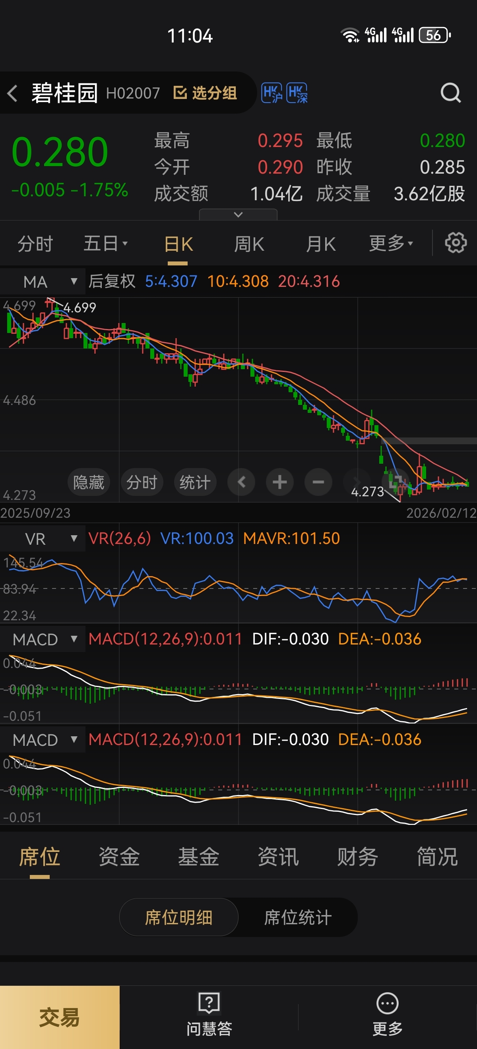Tap the MA5 value 5:4.307
The width and height of the screenshot is (477, 1049).
pos(171,281)
